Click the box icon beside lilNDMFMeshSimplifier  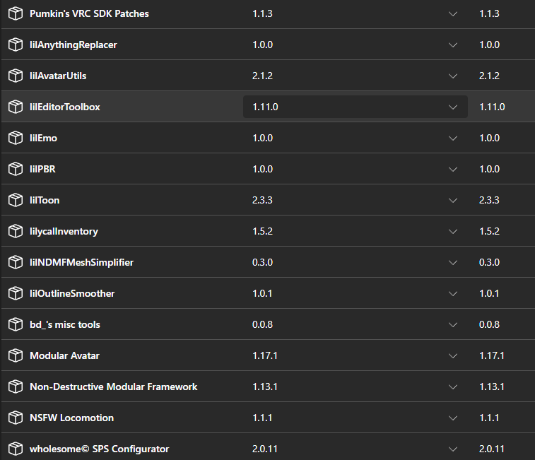(16, 262)
